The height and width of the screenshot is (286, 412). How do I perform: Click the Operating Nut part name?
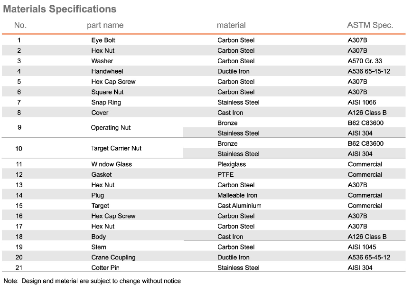[111, 128]
